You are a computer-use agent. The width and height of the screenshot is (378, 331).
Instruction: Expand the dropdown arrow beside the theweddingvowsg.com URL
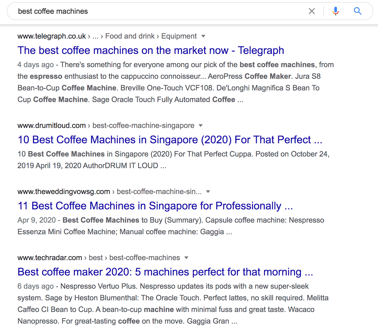pos(208,192)
